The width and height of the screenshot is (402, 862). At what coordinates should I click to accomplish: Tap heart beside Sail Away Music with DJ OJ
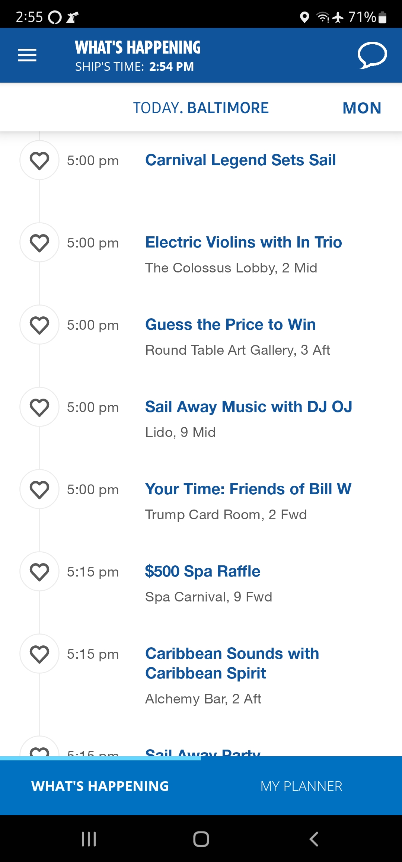[39, 407]
